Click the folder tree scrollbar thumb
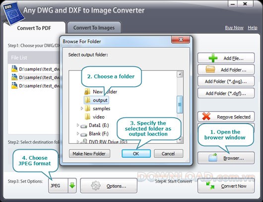 tap(180, 104)
